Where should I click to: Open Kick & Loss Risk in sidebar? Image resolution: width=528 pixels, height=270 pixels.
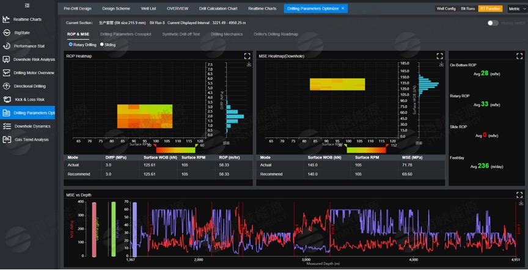[29, 100]
